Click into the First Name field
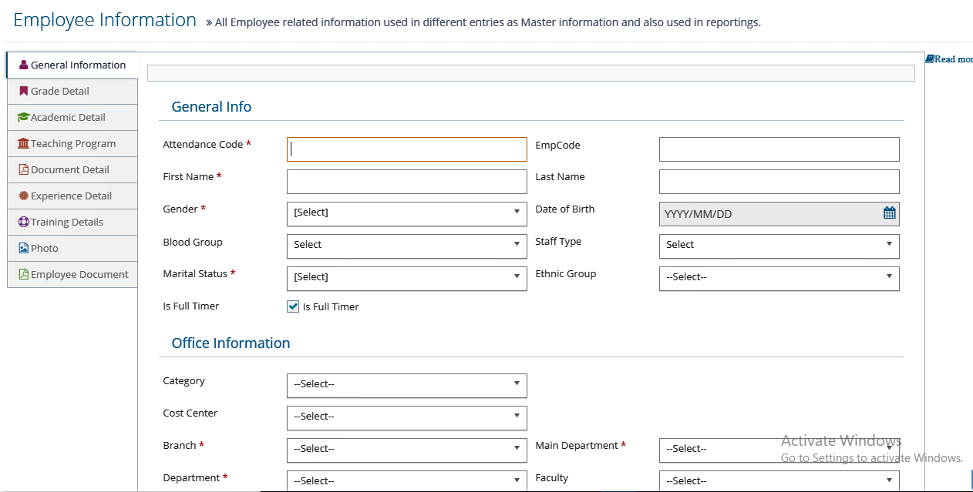The height and width of the screenshot is (492, 973). (x=407, y=182)
